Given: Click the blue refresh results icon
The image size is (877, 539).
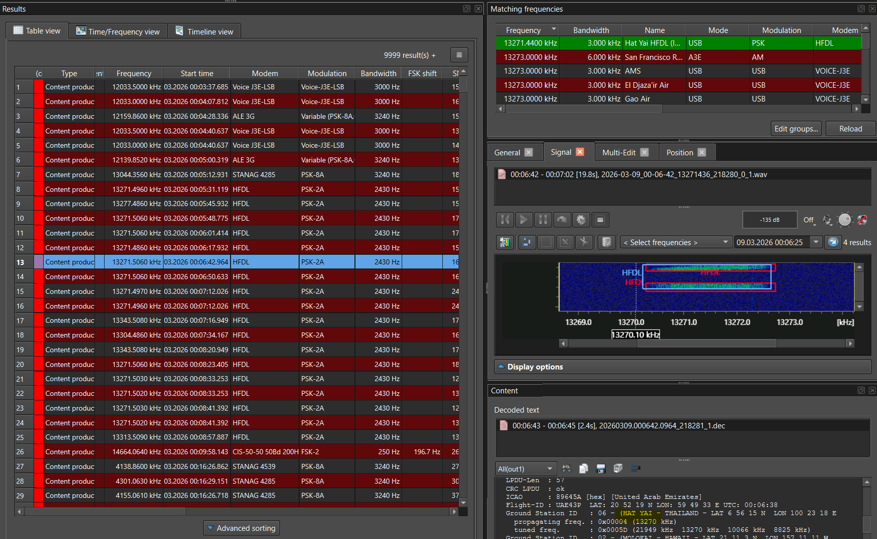Looking at the screenshot, I should pyautogui.click(x=833, y=242).
